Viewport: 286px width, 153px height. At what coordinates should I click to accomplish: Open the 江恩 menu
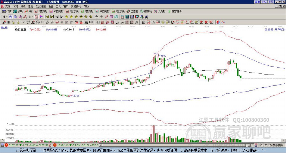[30, 6]
